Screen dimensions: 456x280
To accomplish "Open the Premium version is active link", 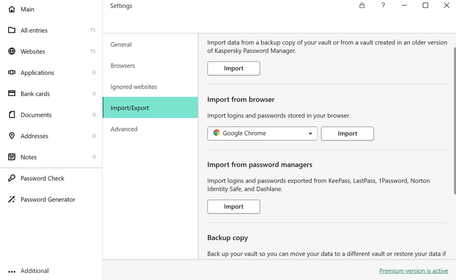I will coord(413,271).
